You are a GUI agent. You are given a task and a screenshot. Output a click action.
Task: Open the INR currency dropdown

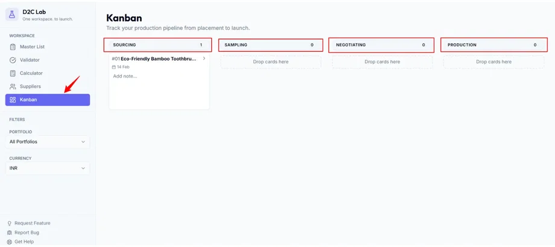click(x=48, y=168)
